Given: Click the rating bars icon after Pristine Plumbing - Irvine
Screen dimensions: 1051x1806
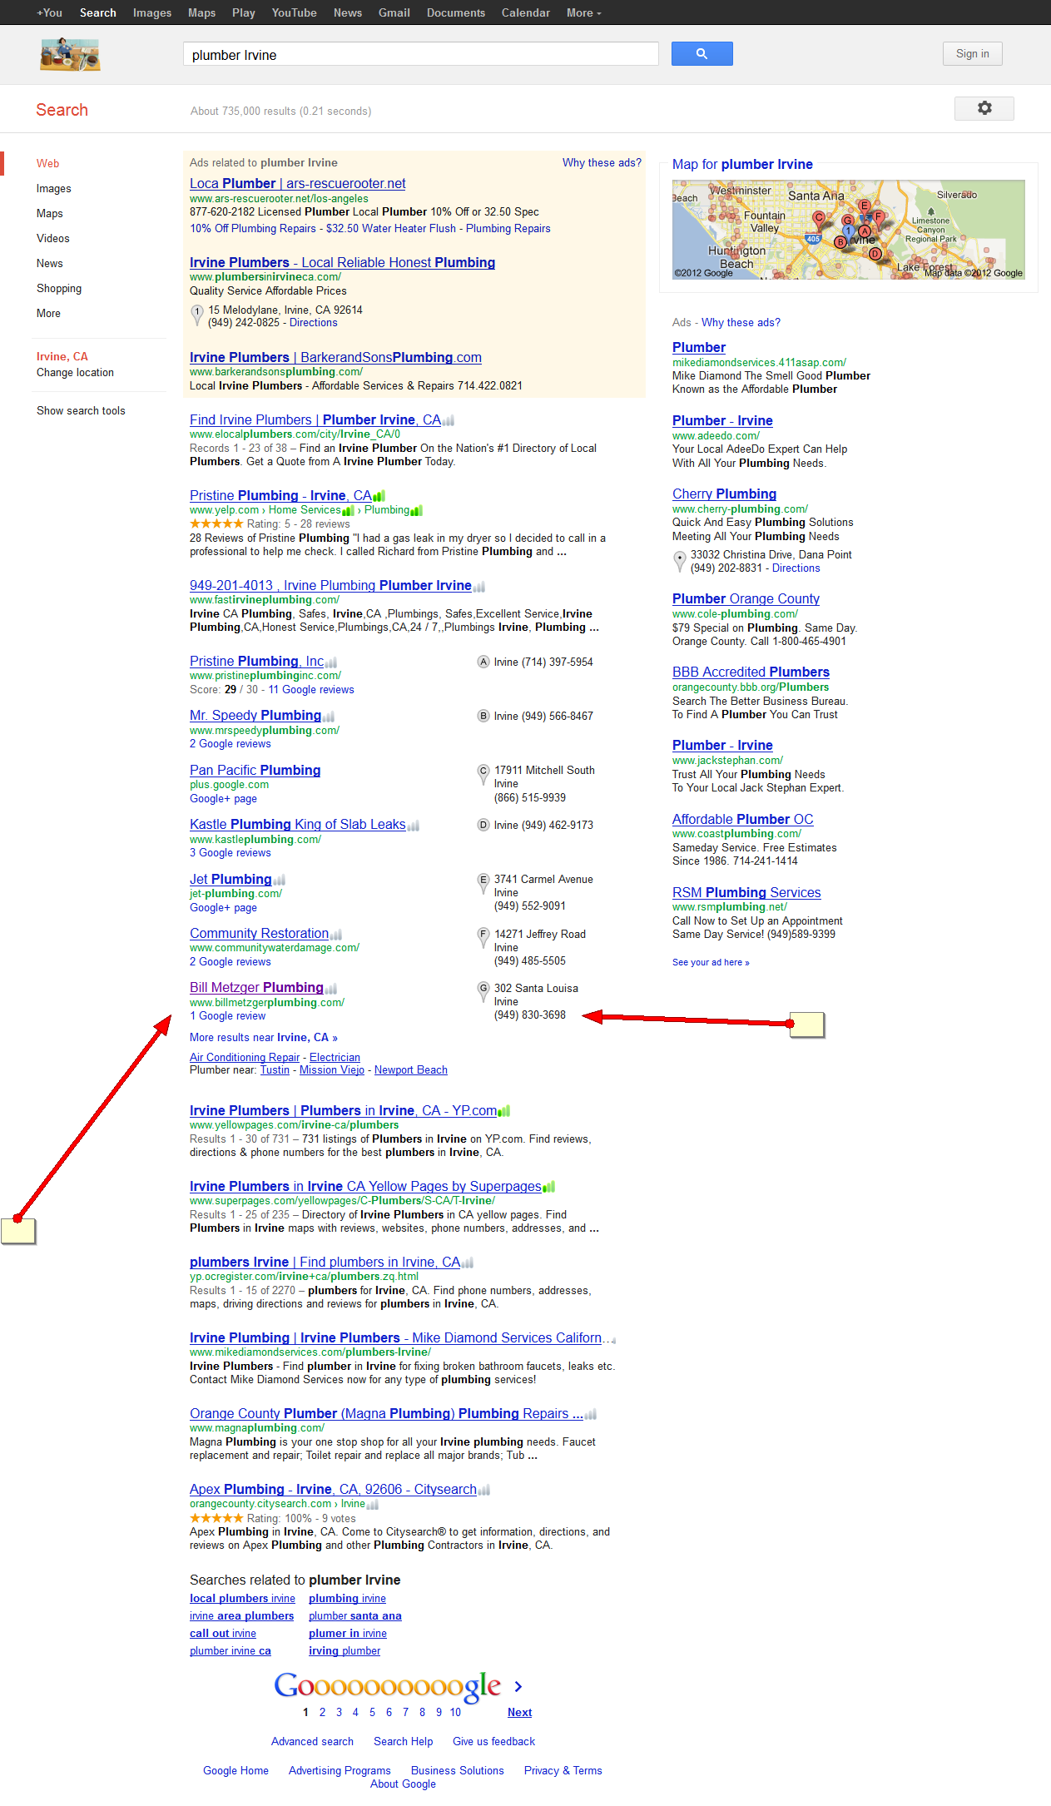Looking at the screenshot, I should pyautogui.click(x=379, y=496).
